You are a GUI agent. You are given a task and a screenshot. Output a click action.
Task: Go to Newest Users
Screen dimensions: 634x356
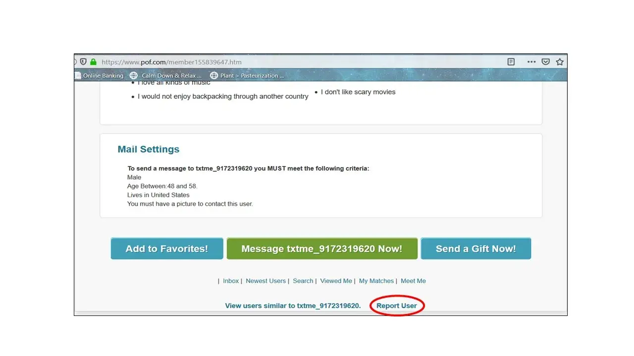(266, 281)
